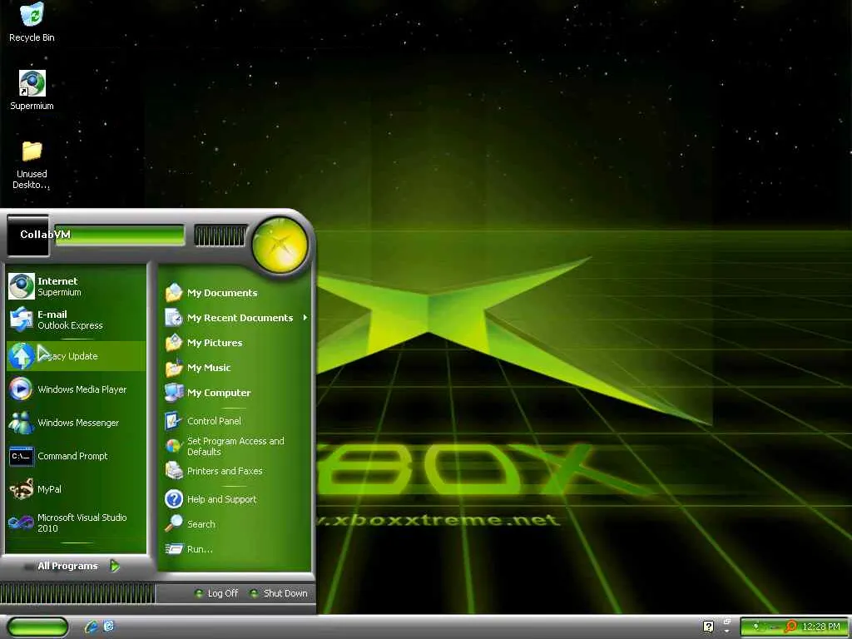Image resolution: width=852 pixels, height=639 pixels.
Task: Click the green Start button
Action: (37, 627)
